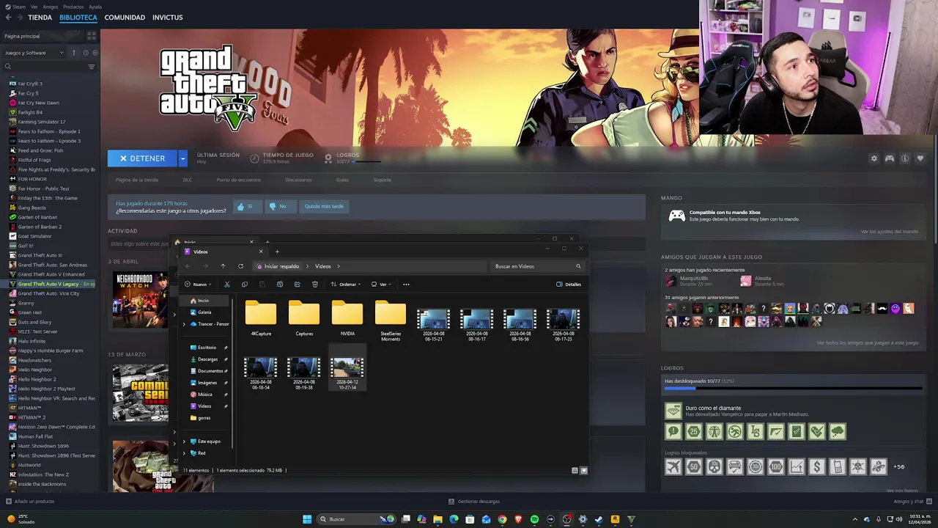The image size is (938, 528).
Task: Click the copy icon in Explorer toolbar
Action: 245,285
